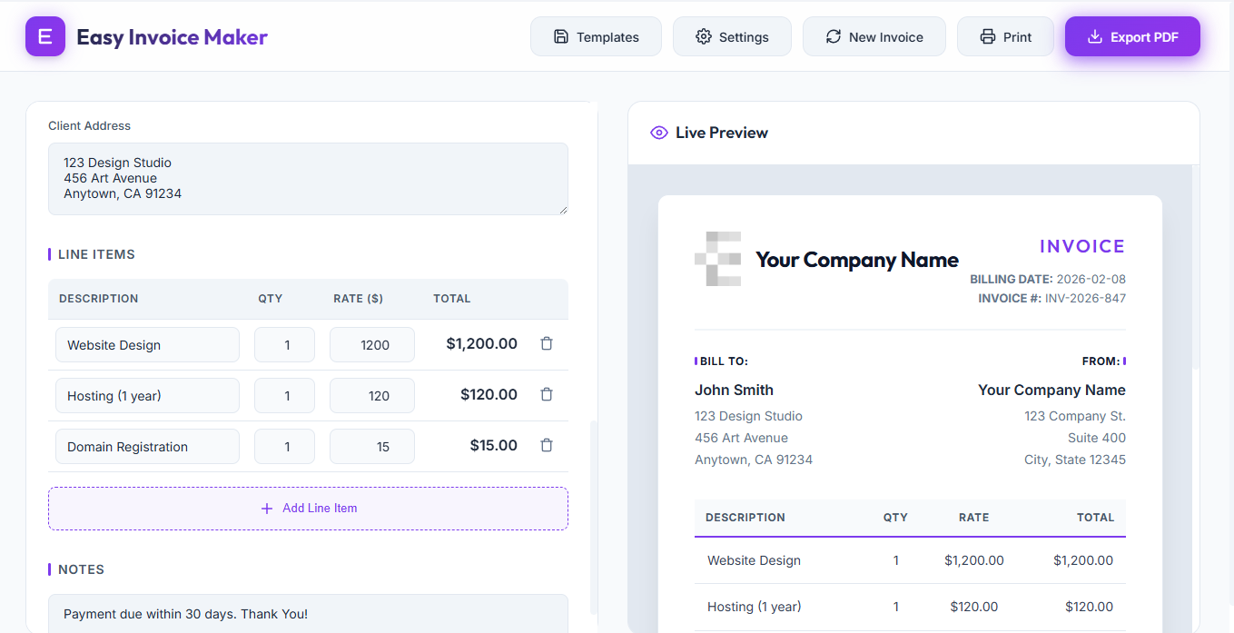This screenshot has height=633, width=1234.
Task: Remove the Hosting (1 year) line item
Action: (x=547, y=395)
